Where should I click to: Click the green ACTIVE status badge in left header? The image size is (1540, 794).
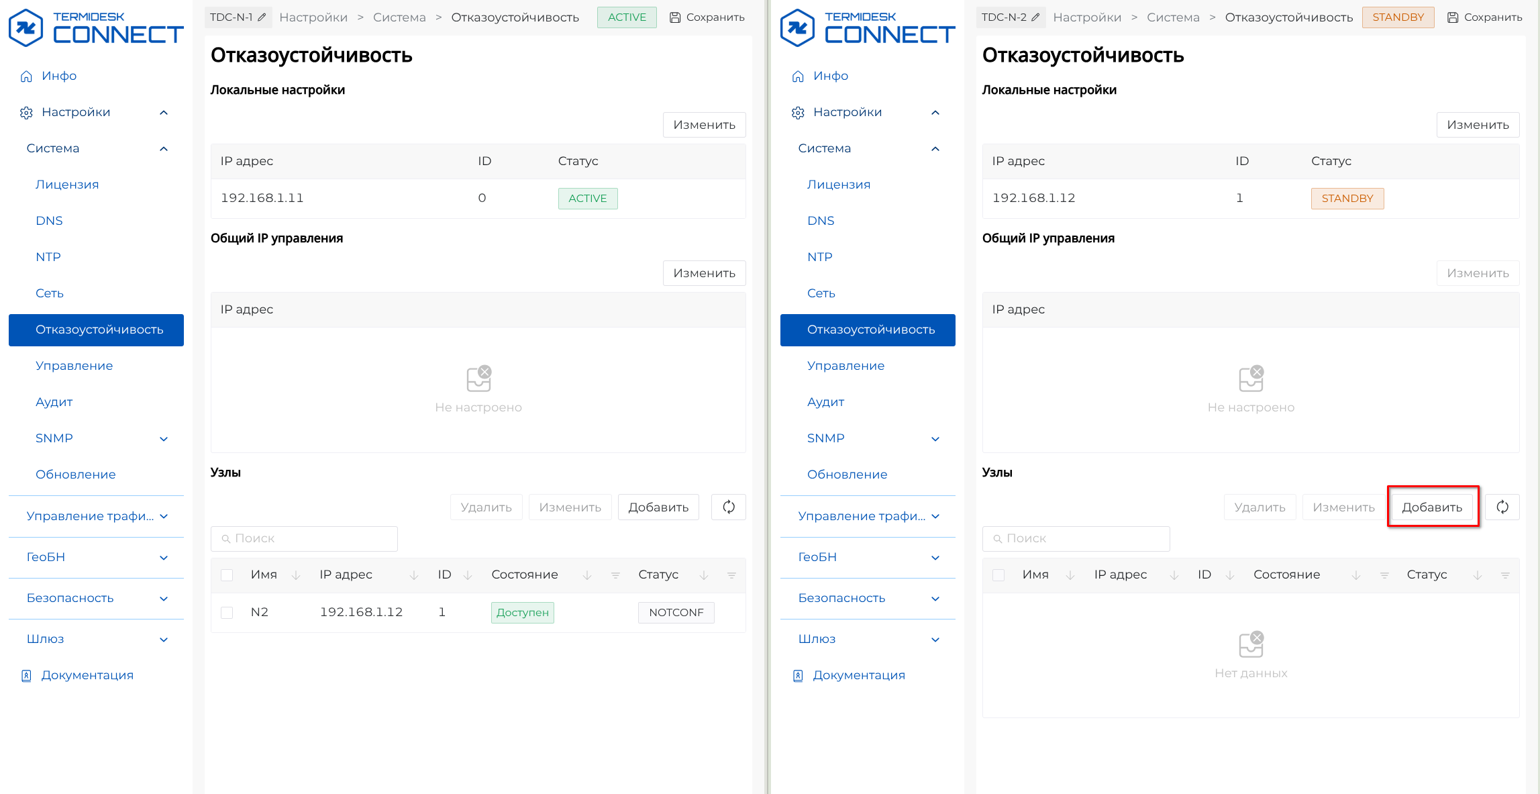(x=627, y=17)
